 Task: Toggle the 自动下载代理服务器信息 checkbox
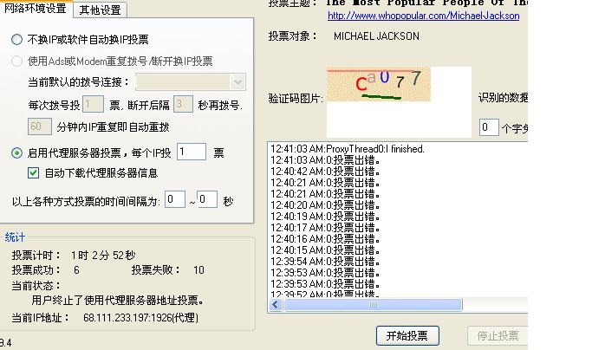coord(34,173)
